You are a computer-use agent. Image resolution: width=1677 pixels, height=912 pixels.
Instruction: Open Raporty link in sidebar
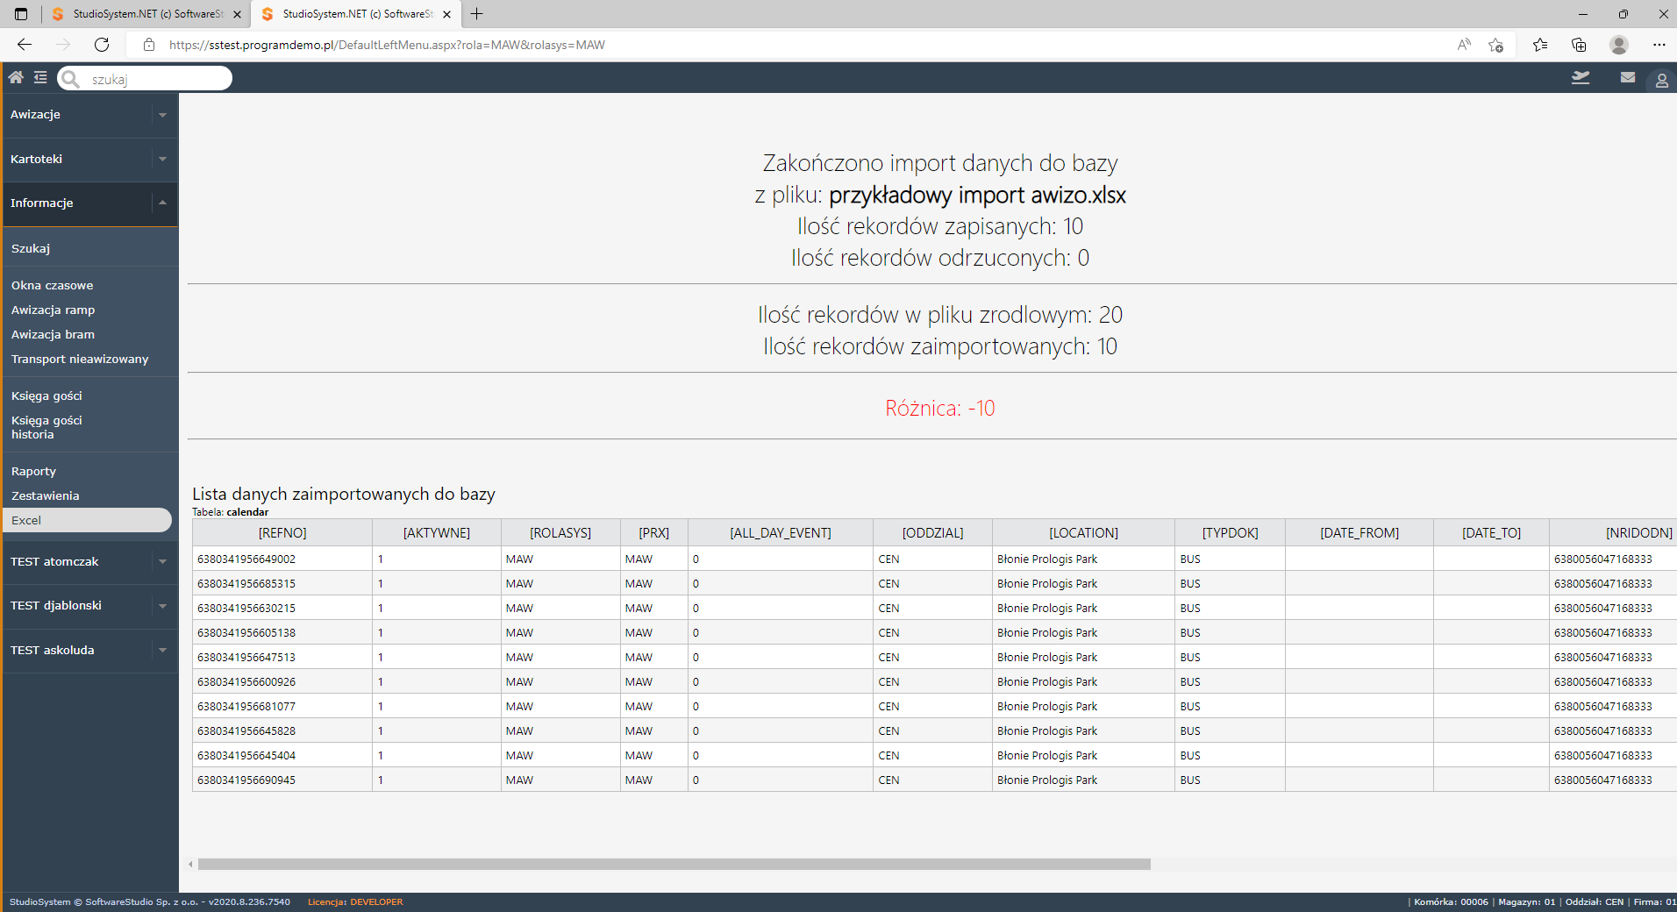pos(33,471)
